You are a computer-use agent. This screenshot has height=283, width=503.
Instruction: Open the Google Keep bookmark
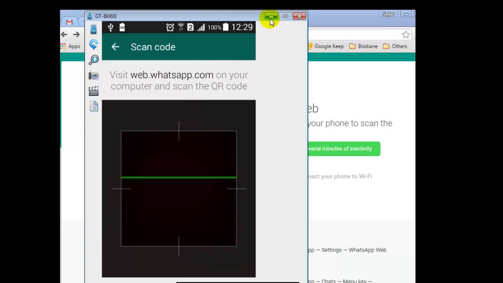click(x=326, y=46)
